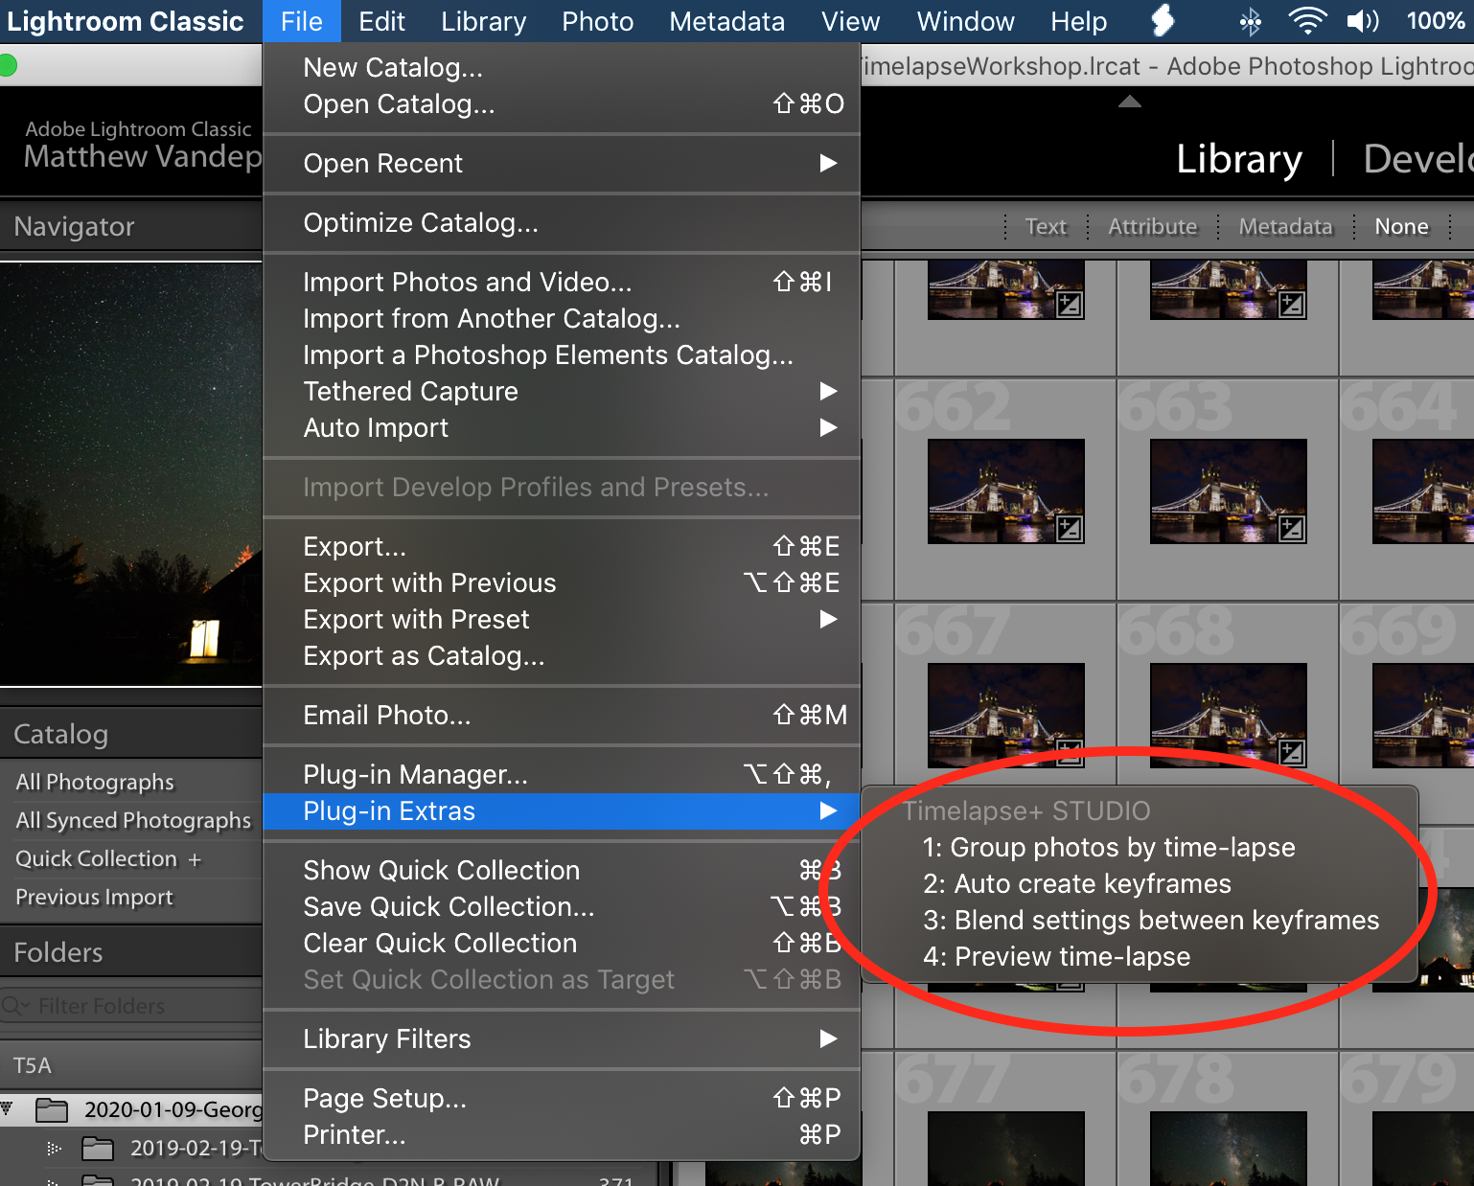This screenshot has width=1474, height=1186.
Task: Choose Import Photos and Video...
Action: [562, 283]
